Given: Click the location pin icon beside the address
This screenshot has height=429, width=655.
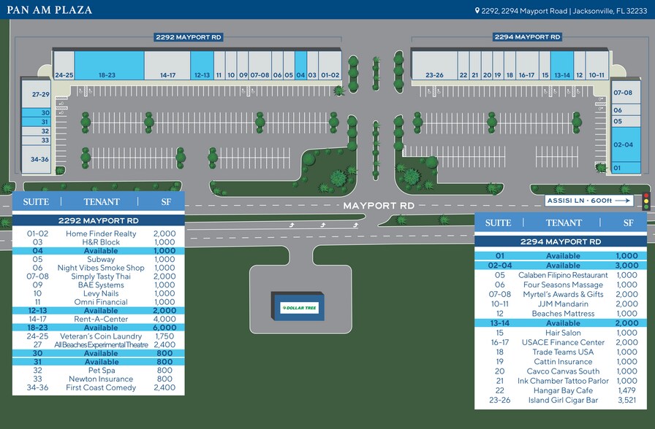Looking at the screenshot, I should (477, 10).
